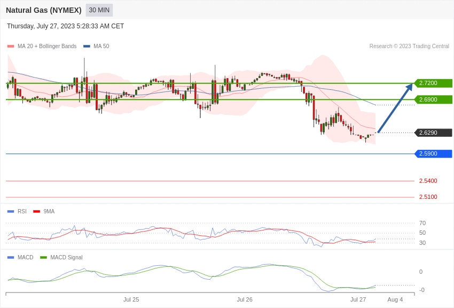Image resolution: width=454 pixels, height=308 pixels.
Task: Click the red 2.5400 support level label
Action: tap(428, 181)
